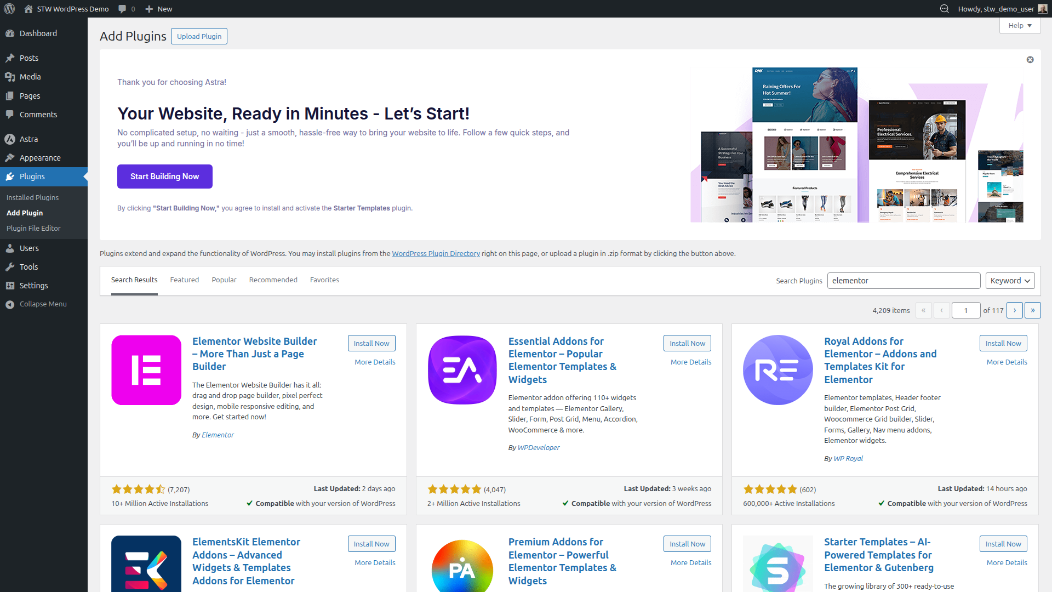1052x592 pixels.
Task: Expand the Help dropdown tab
Action: point(1020,26)
